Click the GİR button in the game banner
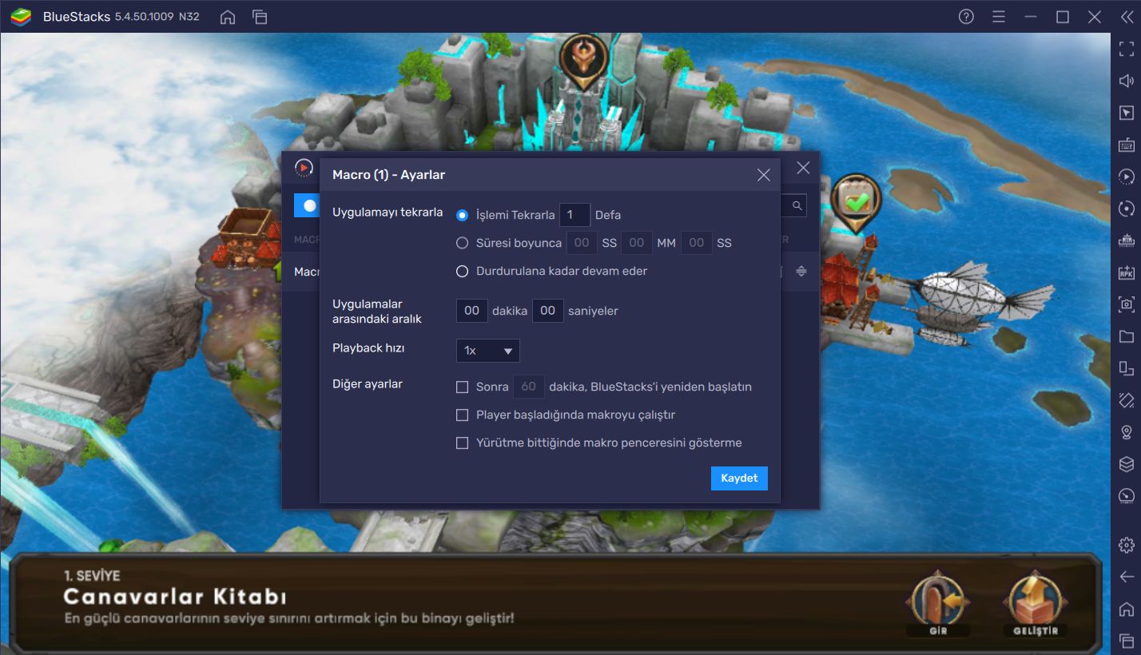This screenshot has height=655, width=1141. coord(938,604)
